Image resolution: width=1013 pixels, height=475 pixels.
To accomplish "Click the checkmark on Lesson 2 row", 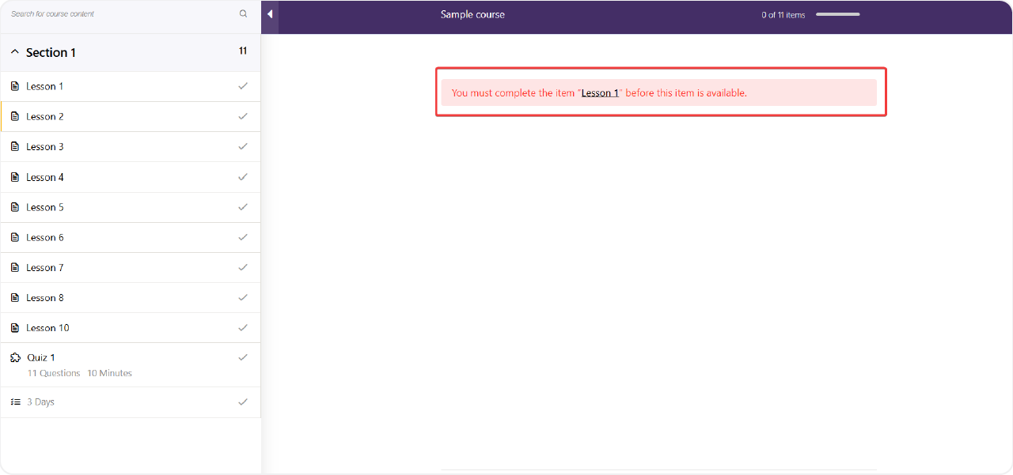I will click(x=243, y=115).
